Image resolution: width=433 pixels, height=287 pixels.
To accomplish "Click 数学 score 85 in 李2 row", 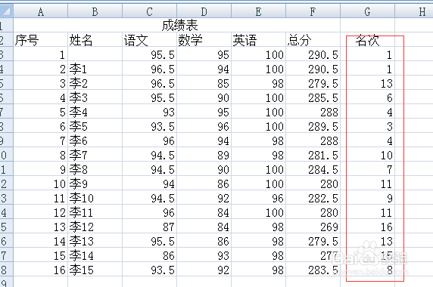I will click(x=204, y=83).
